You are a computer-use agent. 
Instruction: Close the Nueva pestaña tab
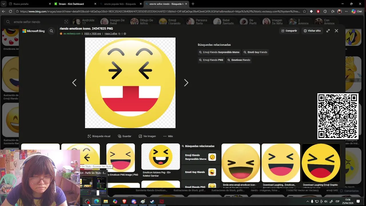pyautogui.click(x=50, y=4)
